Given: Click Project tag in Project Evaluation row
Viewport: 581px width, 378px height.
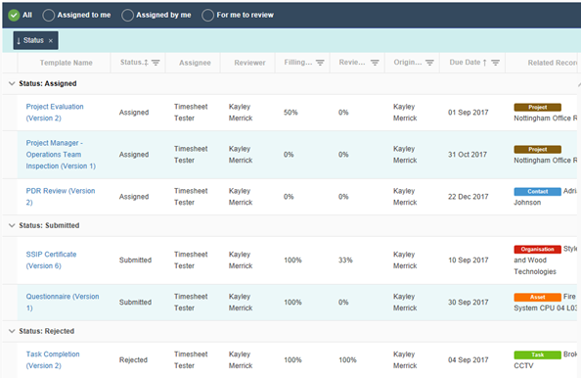Looking at the screenshot, I should click(x=537, y=107).
